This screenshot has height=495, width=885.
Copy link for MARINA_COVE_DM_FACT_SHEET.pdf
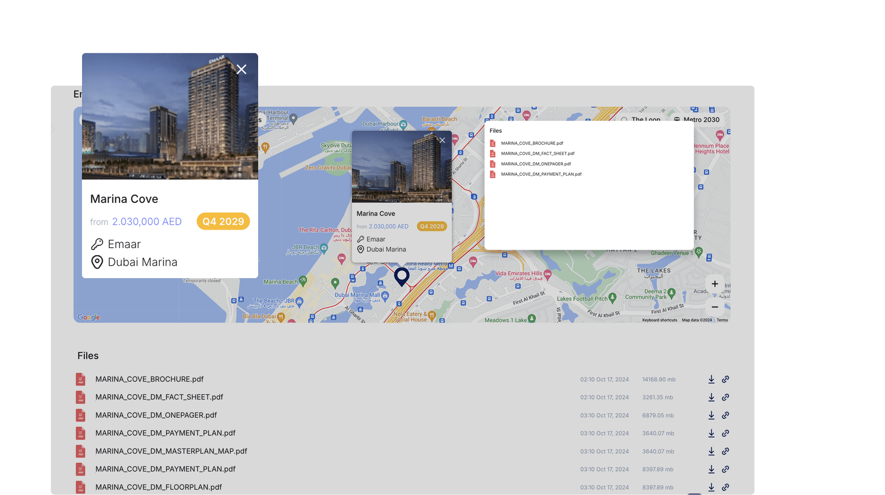(x=726, y=397)
